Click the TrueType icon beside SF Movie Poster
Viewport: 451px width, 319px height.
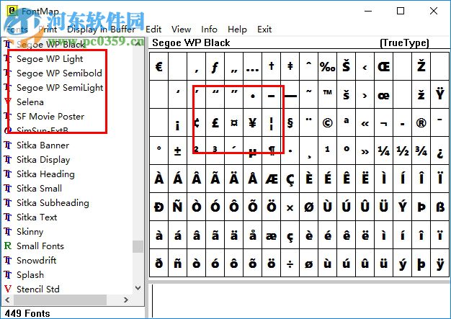click(x=8, y=116)
